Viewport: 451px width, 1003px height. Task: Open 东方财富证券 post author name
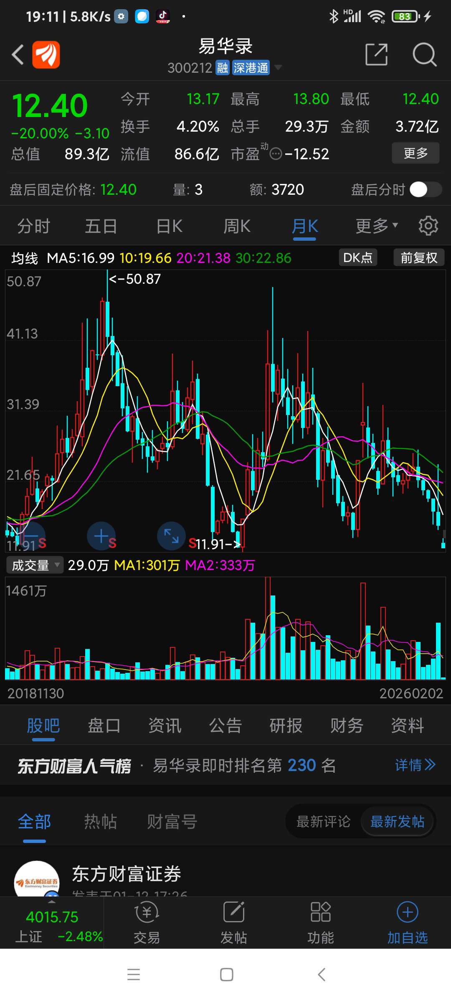point(127,874)
